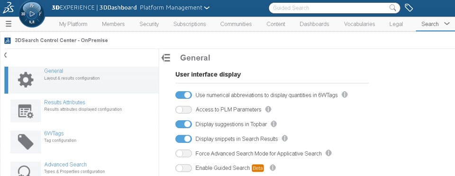455x176 pixels.
Task: Expand the Search tab chevron
Action: click(447, 24)
